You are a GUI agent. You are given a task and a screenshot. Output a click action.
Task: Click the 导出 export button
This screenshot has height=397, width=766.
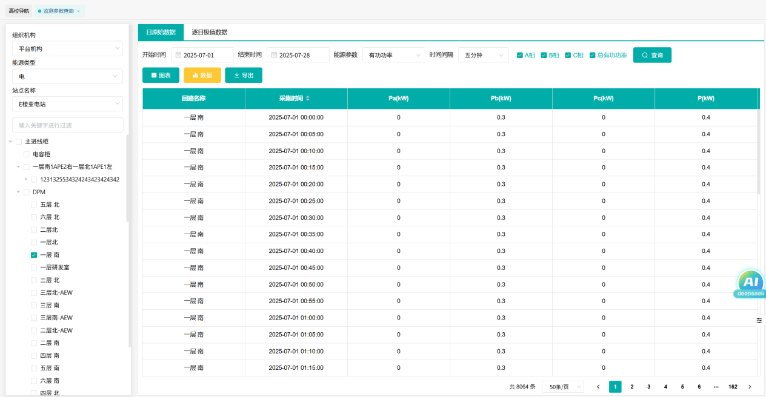tap(244, 75)
